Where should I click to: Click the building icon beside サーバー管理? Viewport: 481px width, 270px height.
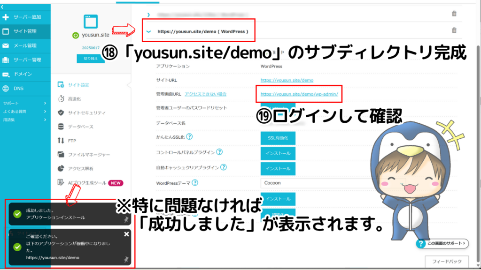[6, 60]
